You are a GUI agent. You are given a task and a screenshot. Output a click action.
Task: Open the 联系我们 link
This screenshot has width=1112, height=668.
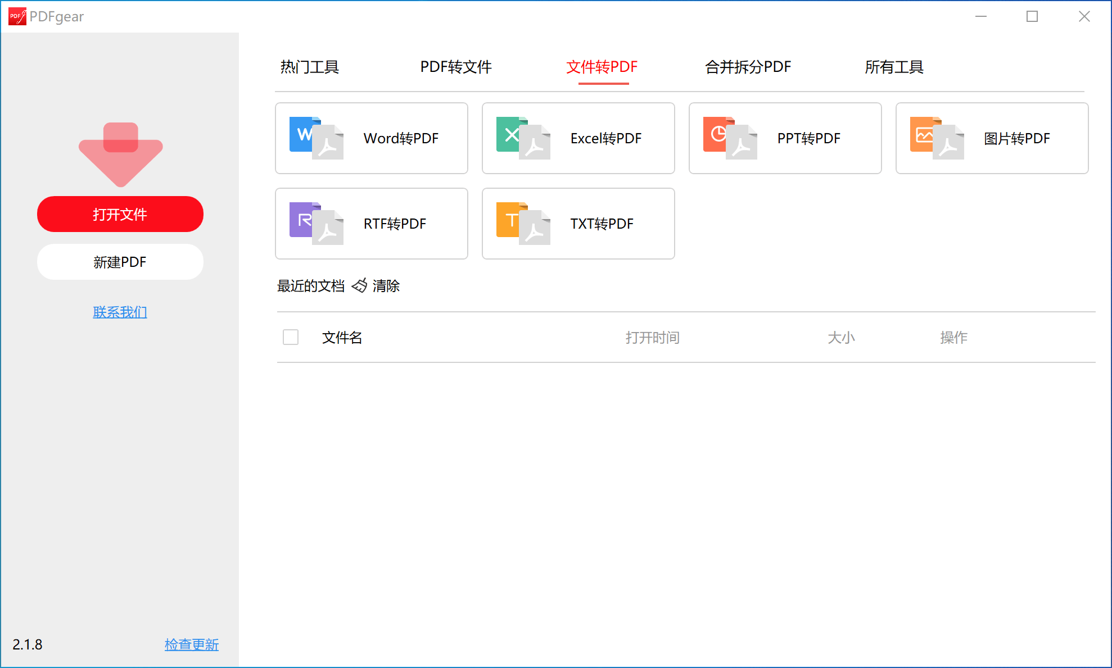(x=120, y=312)
